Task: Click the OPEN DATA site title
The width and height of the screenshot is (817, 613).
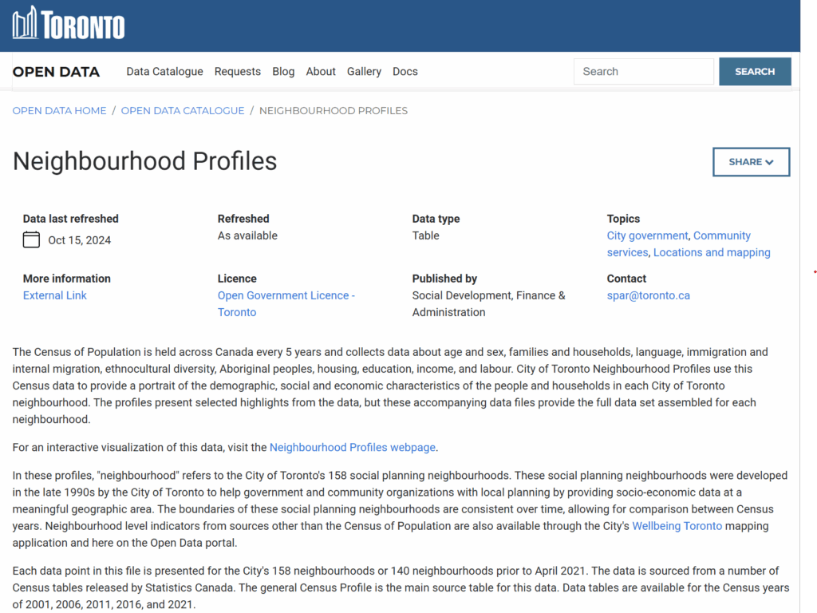Action: (56, 72)
